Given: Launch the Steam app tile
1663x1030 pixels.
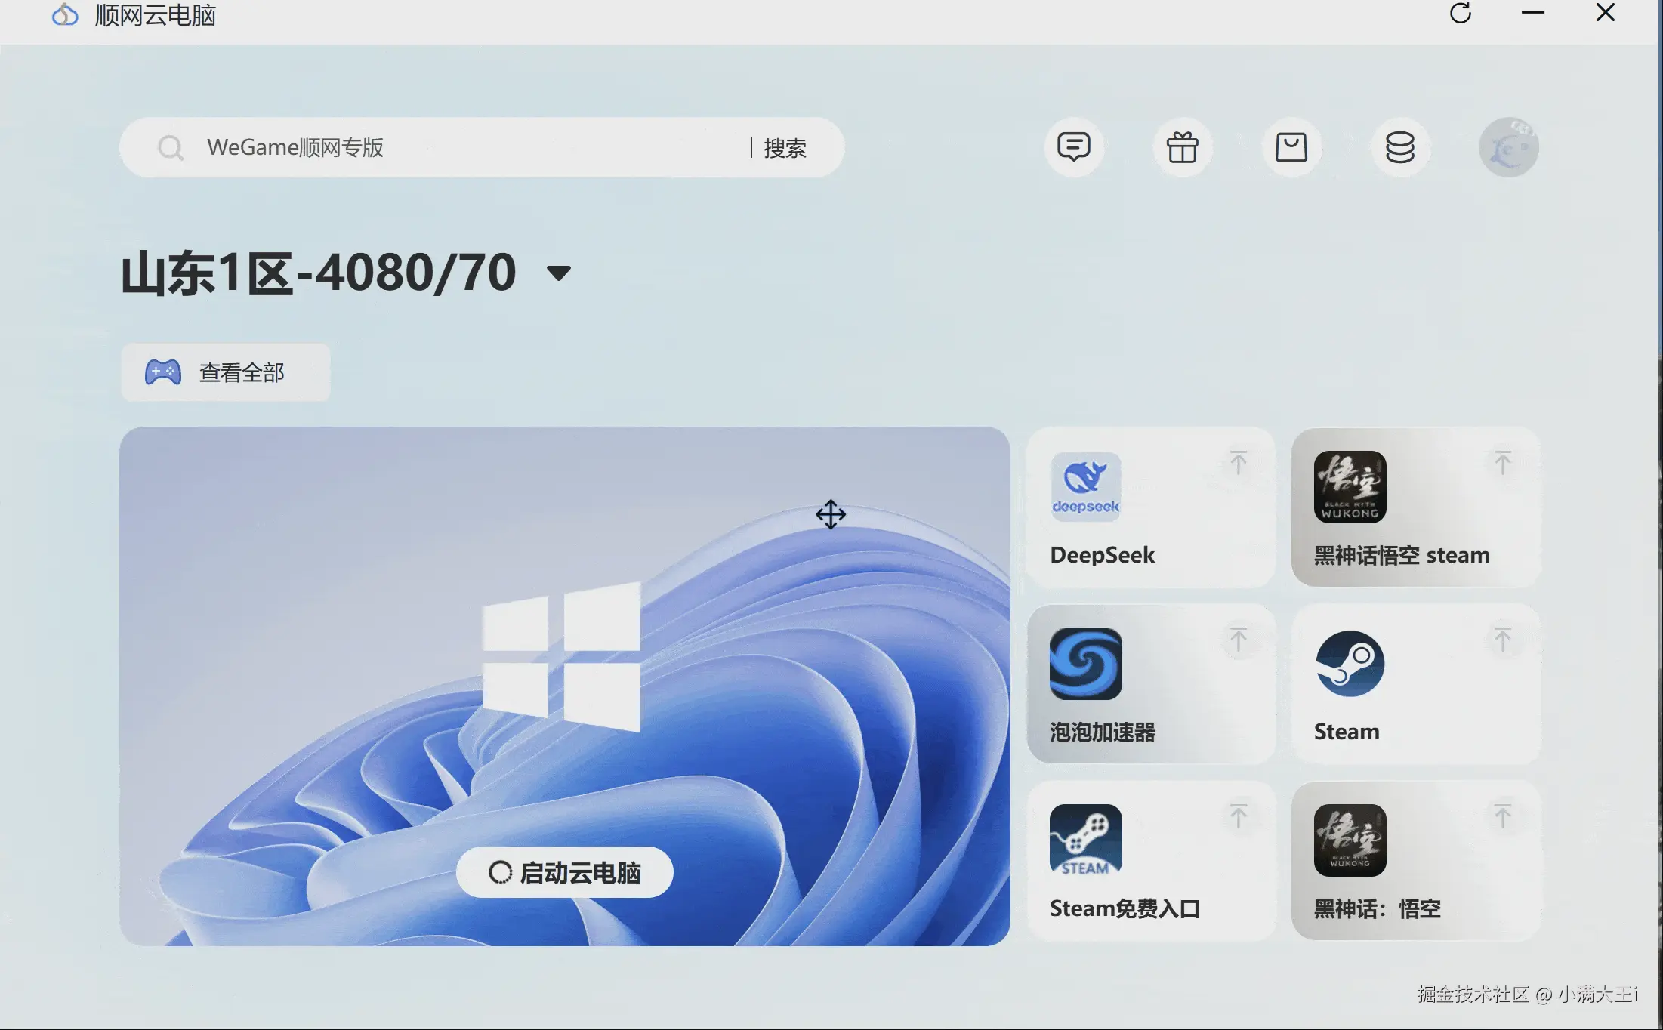Looking at the screenshot, I should tap(1349, 664).
